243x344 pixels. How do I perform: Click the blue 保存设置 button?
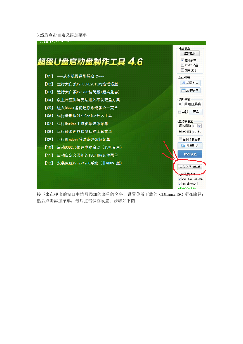click(x=190, y=154)
